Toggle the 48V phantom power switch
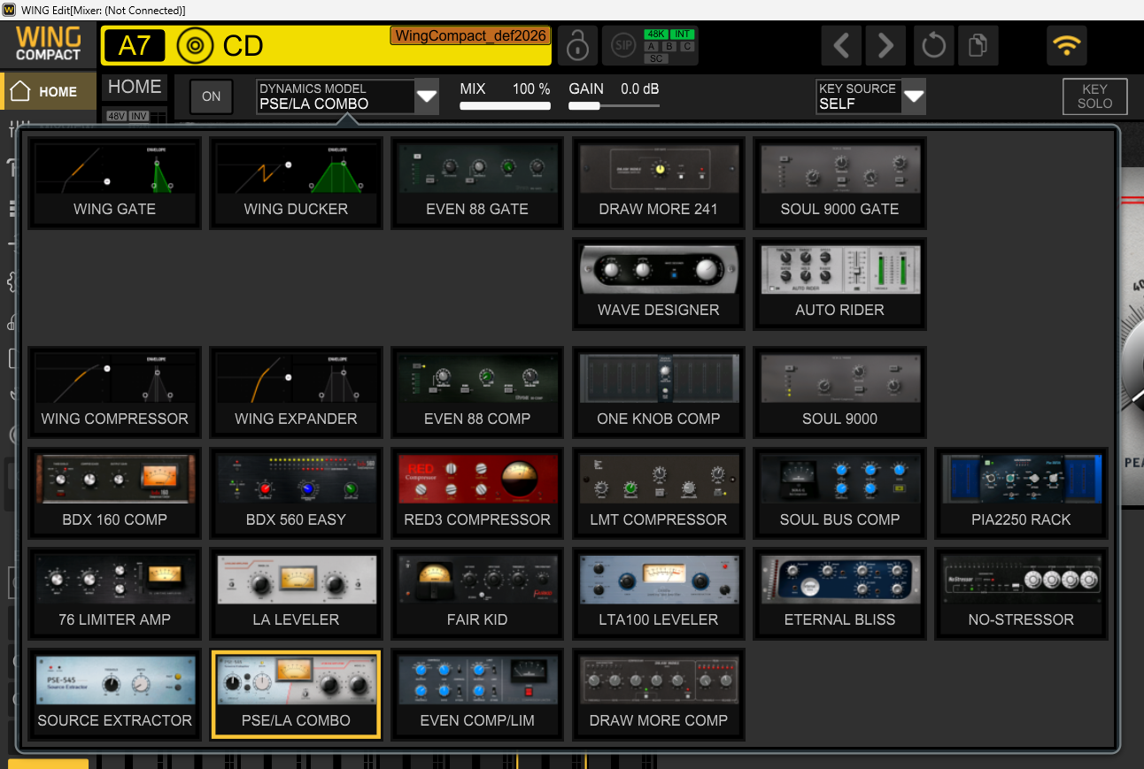The width and height of the screenshot is (1144, 769). 116,116
